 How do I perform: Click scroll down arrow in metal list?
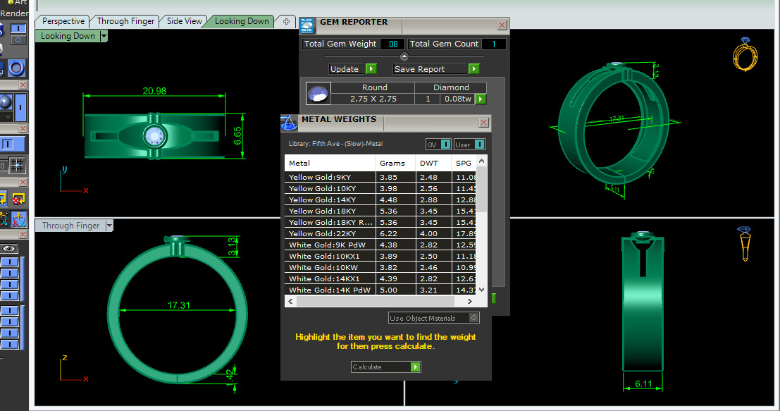481,289
